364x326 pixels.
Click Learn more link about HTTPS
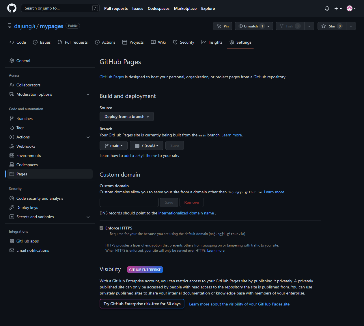tap(216, 251)
